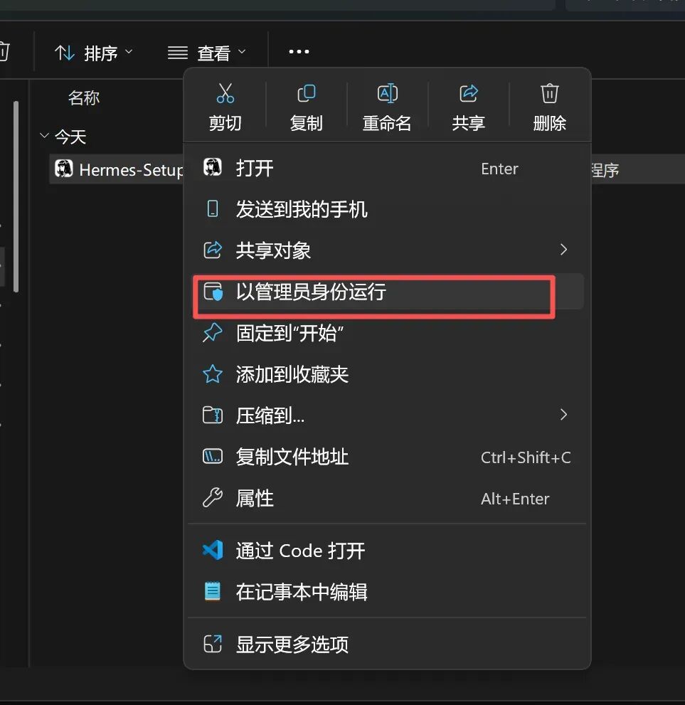Select 固定到"开始" menu entry
The height and width of the screenshot is (705, 685).
click(388, 333)
